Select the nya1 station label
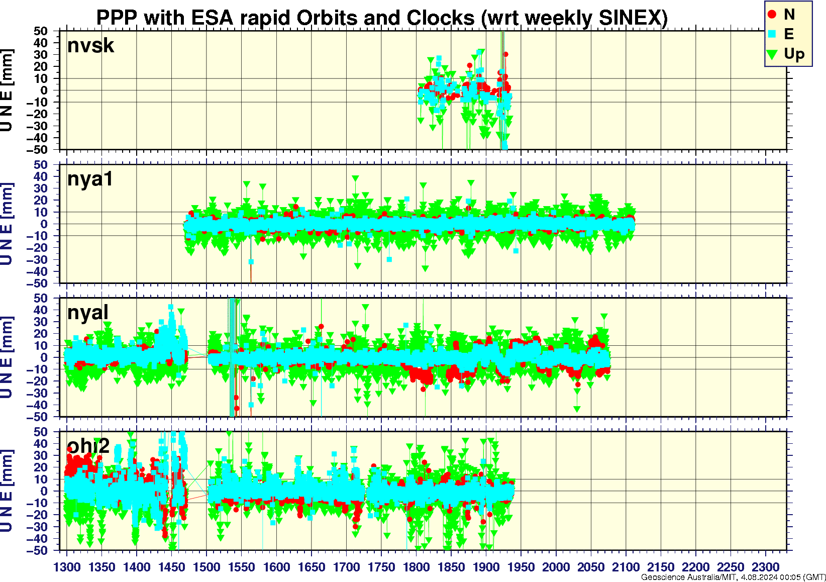The image size is (826, 582). point(90,179)
